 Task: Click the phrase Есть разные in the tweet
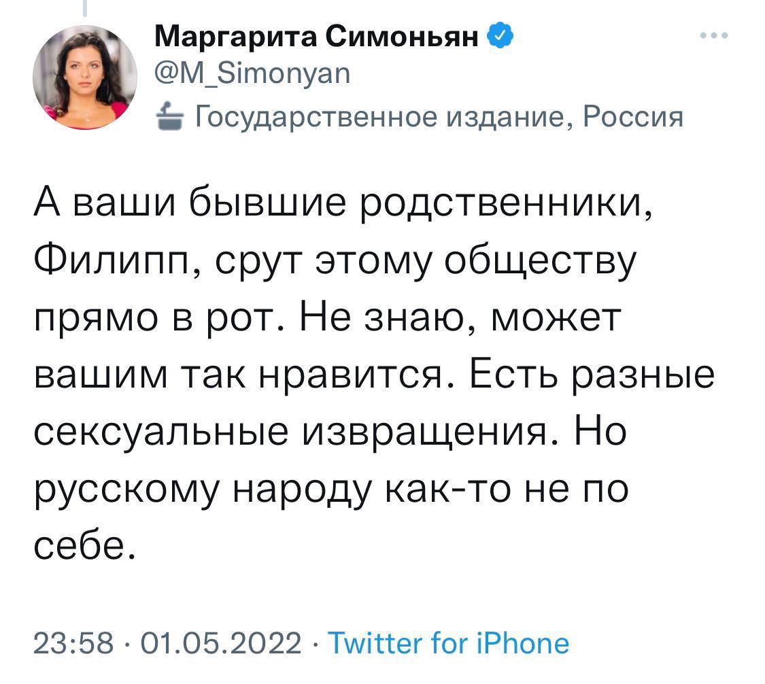click(592, 375)
